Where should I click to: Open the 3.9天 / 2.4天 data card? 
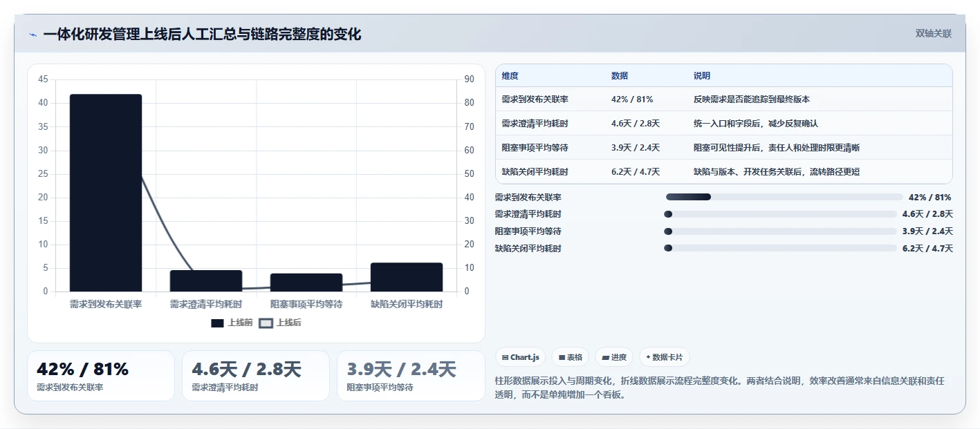pos(411,376)
